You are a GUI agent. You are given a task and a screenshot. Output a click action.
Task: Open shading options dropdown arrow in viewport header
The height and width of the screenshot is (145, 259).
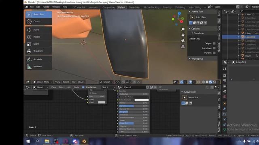(x=218, y=82)
